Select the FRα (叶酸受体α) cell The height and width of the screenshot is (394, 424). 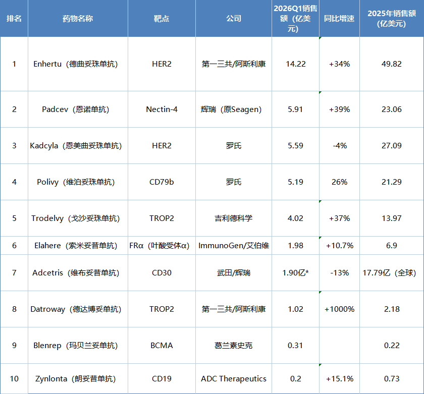click(162, 246)
